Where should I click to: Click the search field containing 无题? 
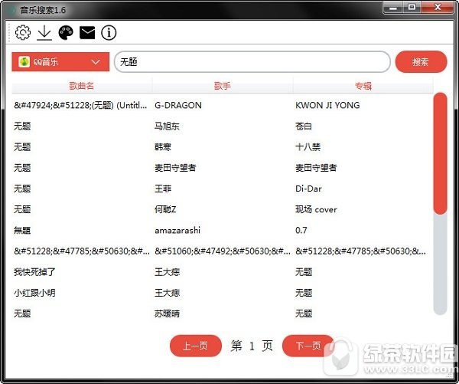pos(252,62)
